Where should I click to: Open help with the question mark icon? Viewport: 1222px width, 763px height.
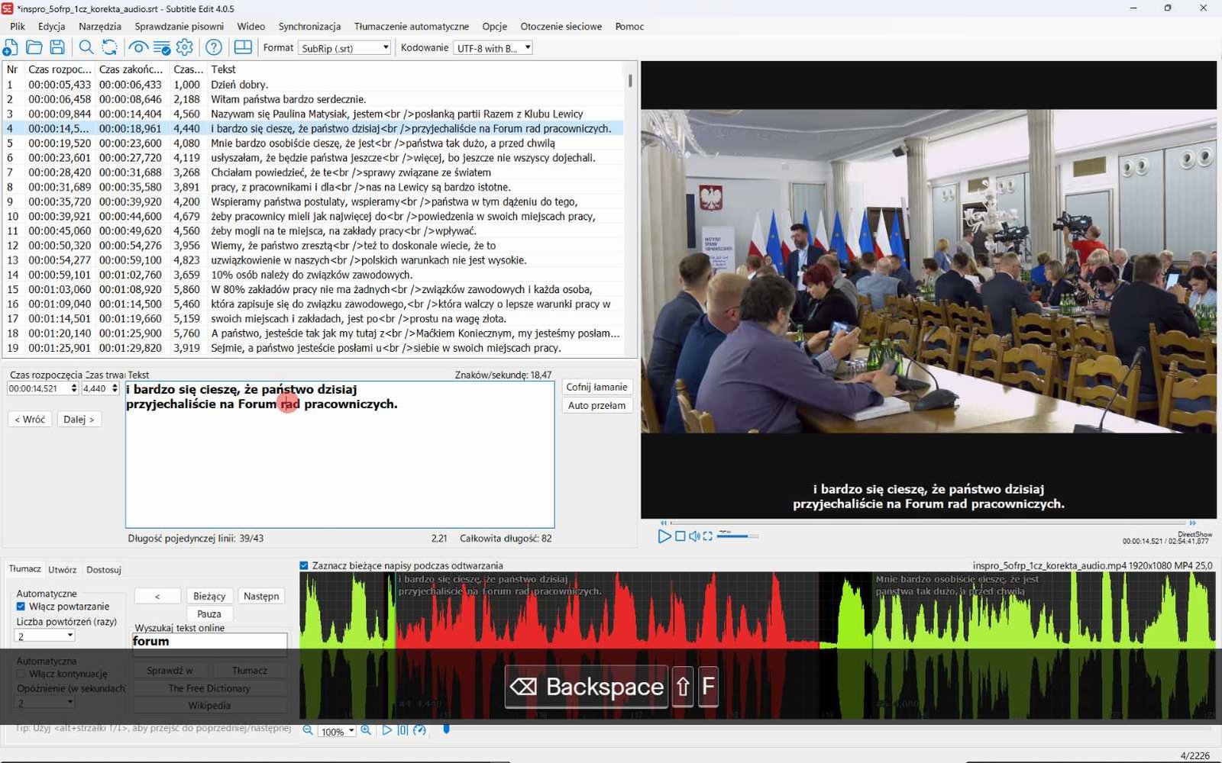click(214, 47)
